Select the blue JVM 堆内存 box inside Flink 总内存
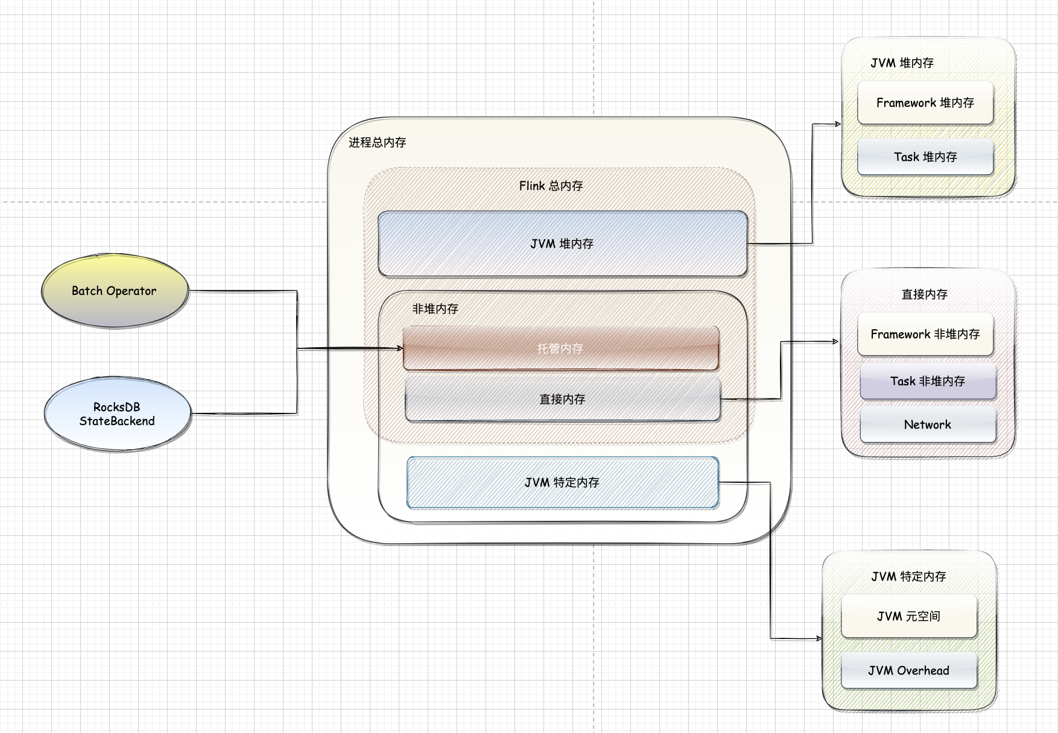1058x733 pixels. (x=562, y=244)
